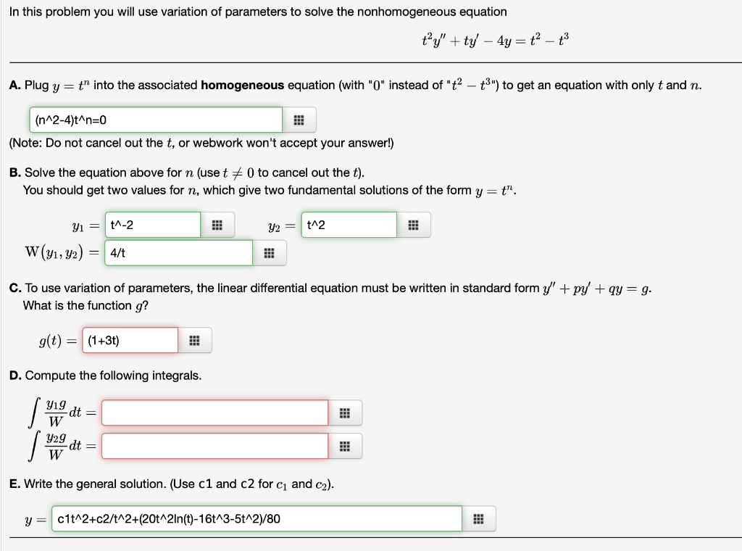This screenshot has width=742, height=551.
Task: Click the part A answer box containing (n^2-4)t^n=0
Action: click(155, 119)
